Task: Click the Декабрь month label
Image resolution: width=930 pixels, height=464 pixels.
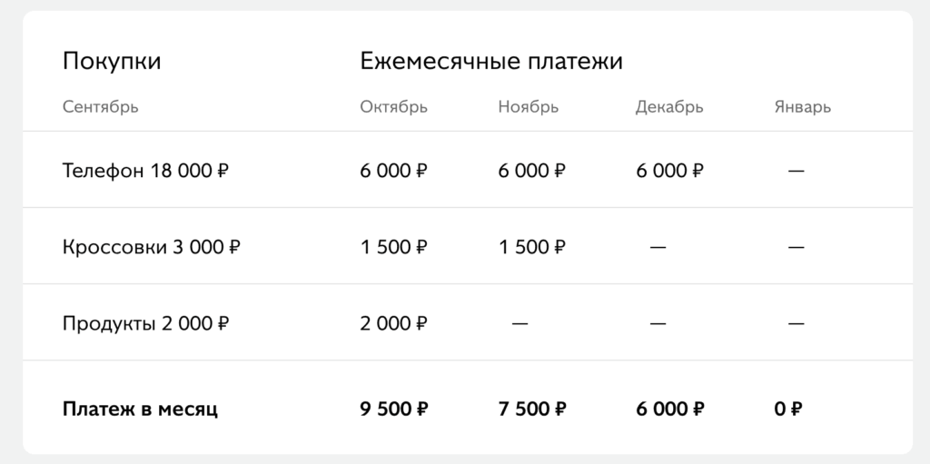Action: click(x=669, y=107)
